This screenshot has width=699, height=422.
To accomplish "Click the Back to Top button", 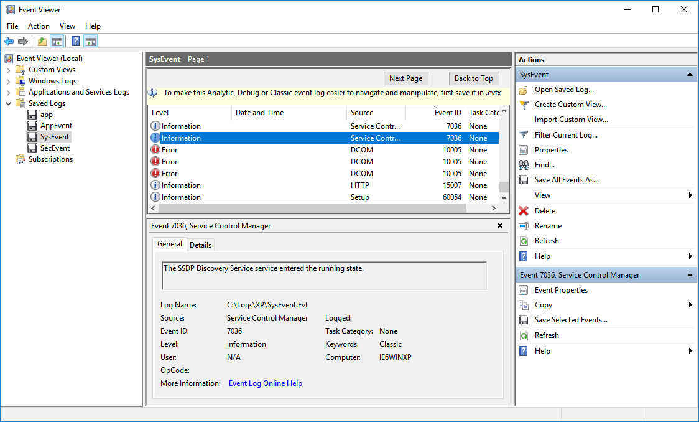I will pos(474,78).
